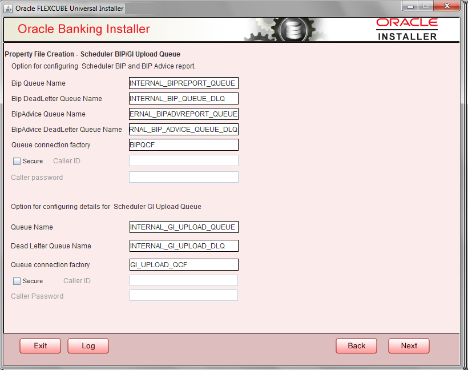Screen dimensions: 468x370
Task: Click the ORACLE INSTALLER logo
Action: [406, 29]
